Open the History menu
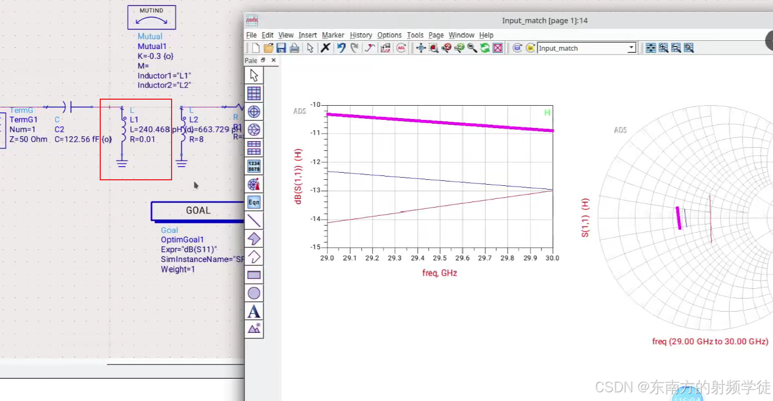Image resolution: width=773 pixels, height=401 pixels. tap(361, 35)
